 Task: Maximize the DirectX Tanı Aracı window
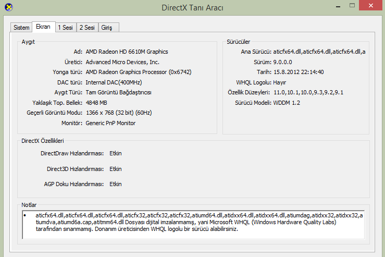(x=352, y=5)
